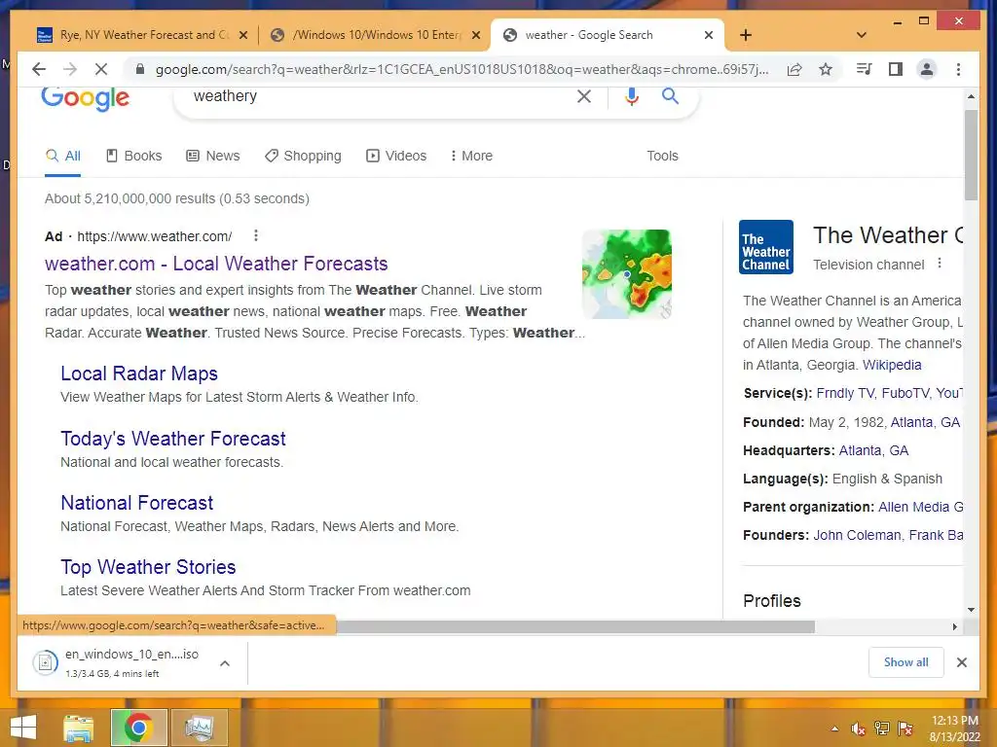Clear the search box text
The image size is (997, 747).
(x=584, y=96)
